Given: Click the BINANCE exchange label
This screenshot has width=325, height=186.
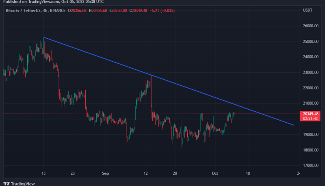Looking at the screenshot, I should [58, 11].
